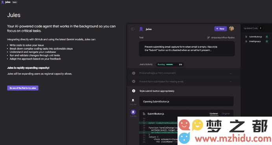Expand step 2 Prevent form submission chevron
The width and height of the screenshot is (272, 145).
point(231,82)
